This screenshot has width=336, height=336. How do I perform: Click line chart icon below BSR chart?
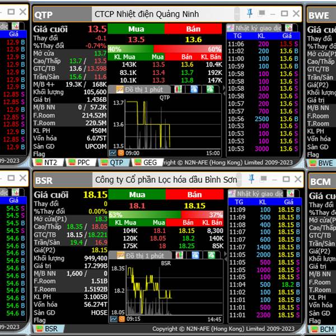coord(114,319)
